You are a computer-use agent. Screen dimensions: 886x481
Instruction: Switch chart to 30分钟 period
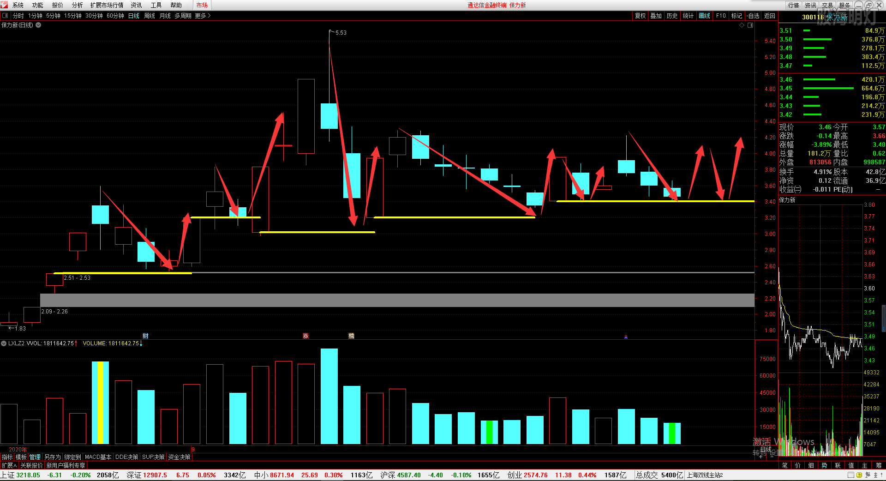[x=94, y=16]
